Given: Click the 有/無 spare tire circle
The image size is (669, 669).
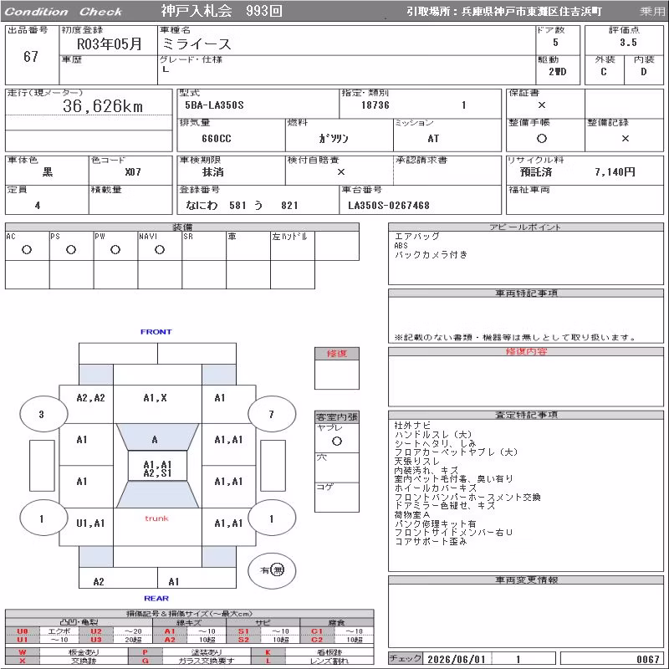Looking at the screenshot, I should coord(272,570).
